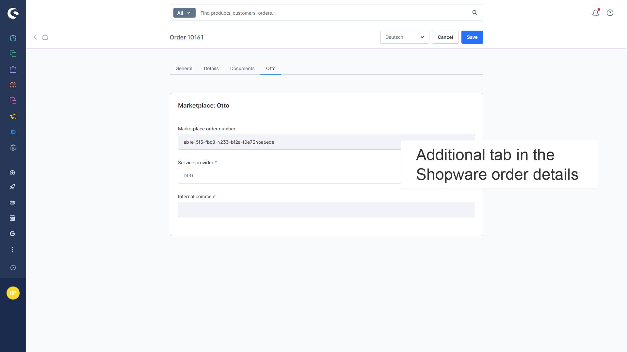Screen dimensions: 627x352
Task: Switch to the Documents tab
Action: tap(242, 68)
